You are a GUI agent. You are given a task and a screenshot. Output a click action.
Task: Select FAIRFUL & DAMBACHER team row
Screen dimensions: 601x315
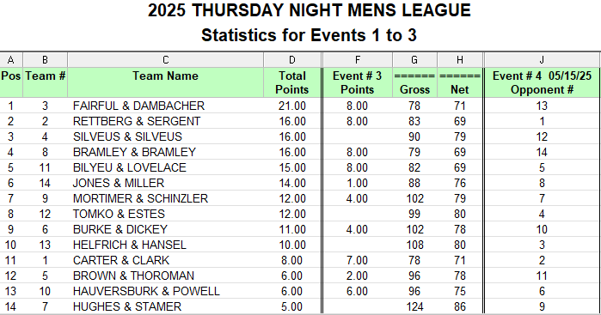click(x=299, y=106)
